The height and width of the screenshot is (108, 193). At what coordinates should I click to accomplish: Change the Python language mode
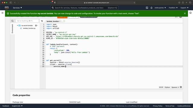click(x=167, y=87)
